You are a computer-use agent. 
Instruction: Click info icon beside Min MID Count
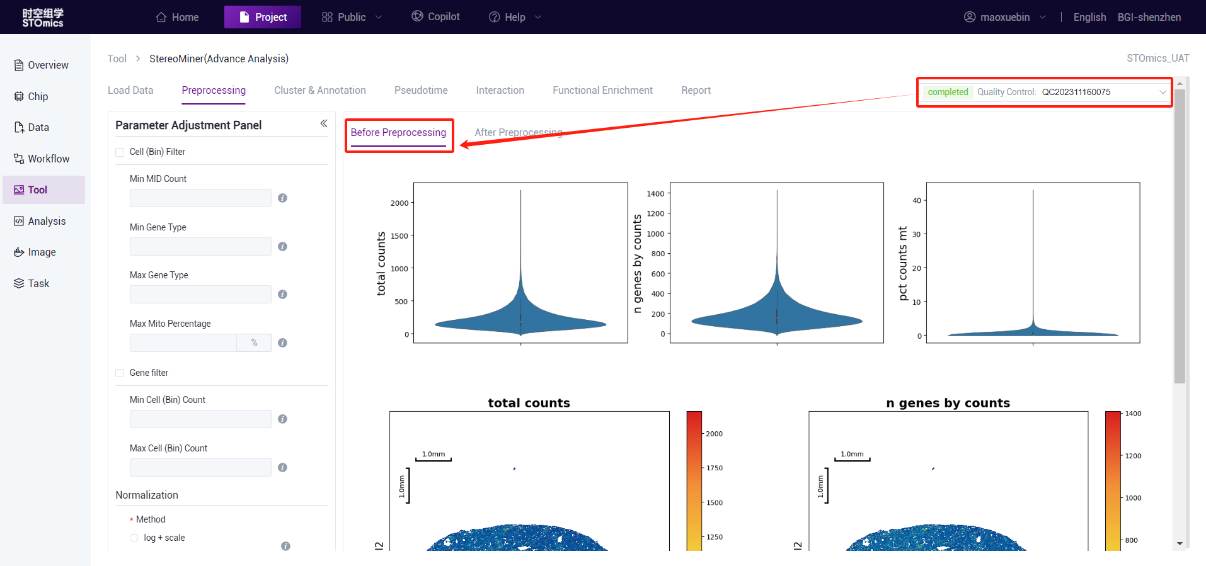[x=282, y=198]
